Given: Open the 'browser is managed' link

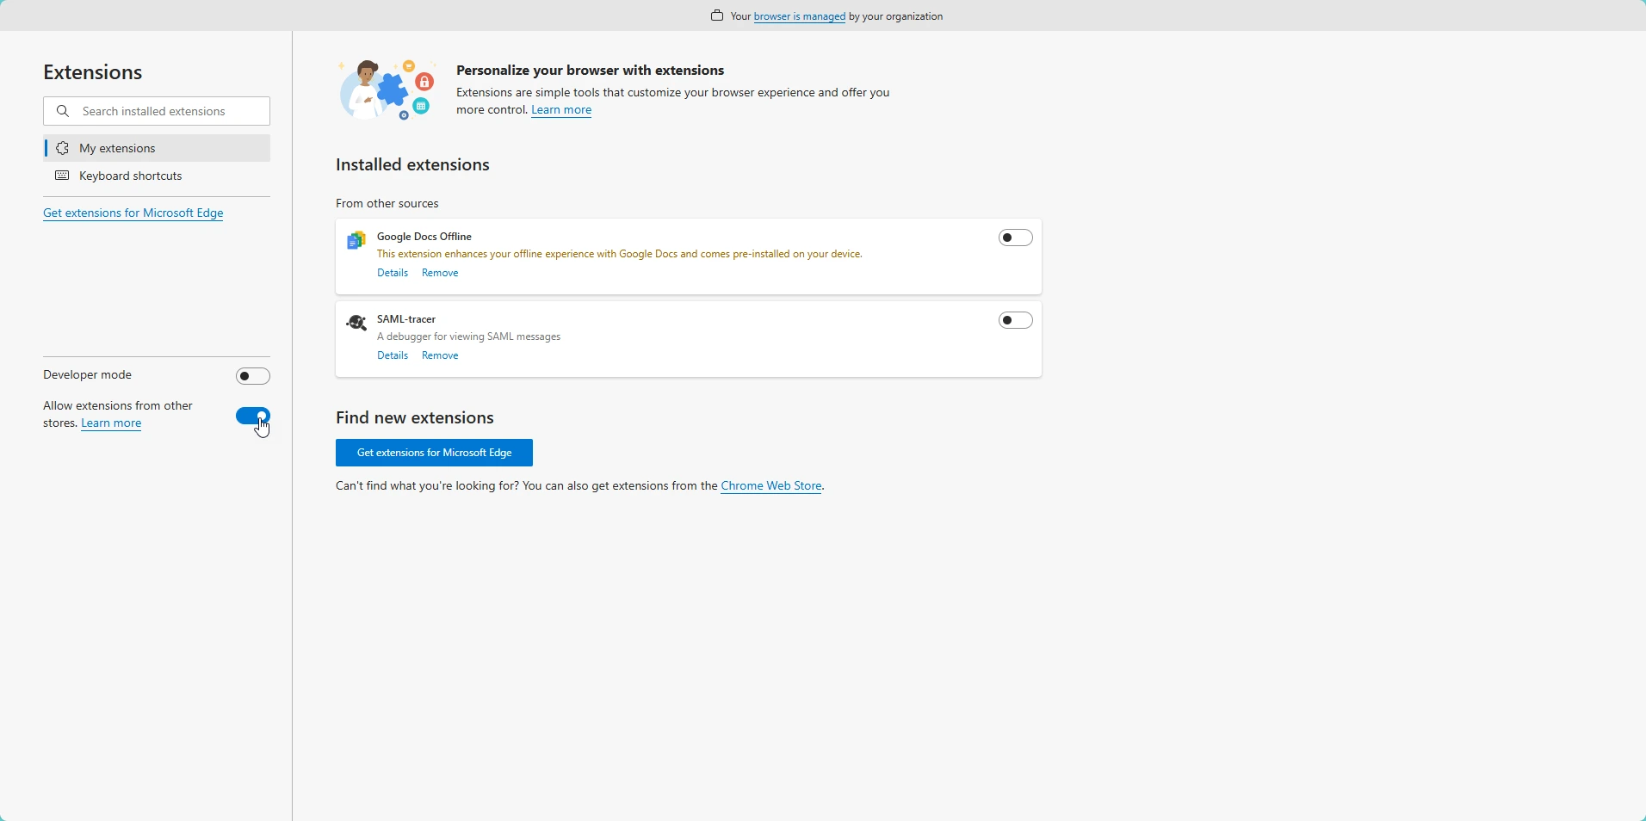Looking at the screenshot, I should (x=799, y=16).
